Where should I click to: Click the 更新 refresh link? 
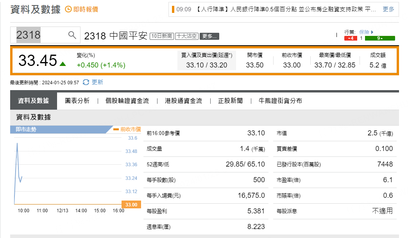(x=97, y=82)
